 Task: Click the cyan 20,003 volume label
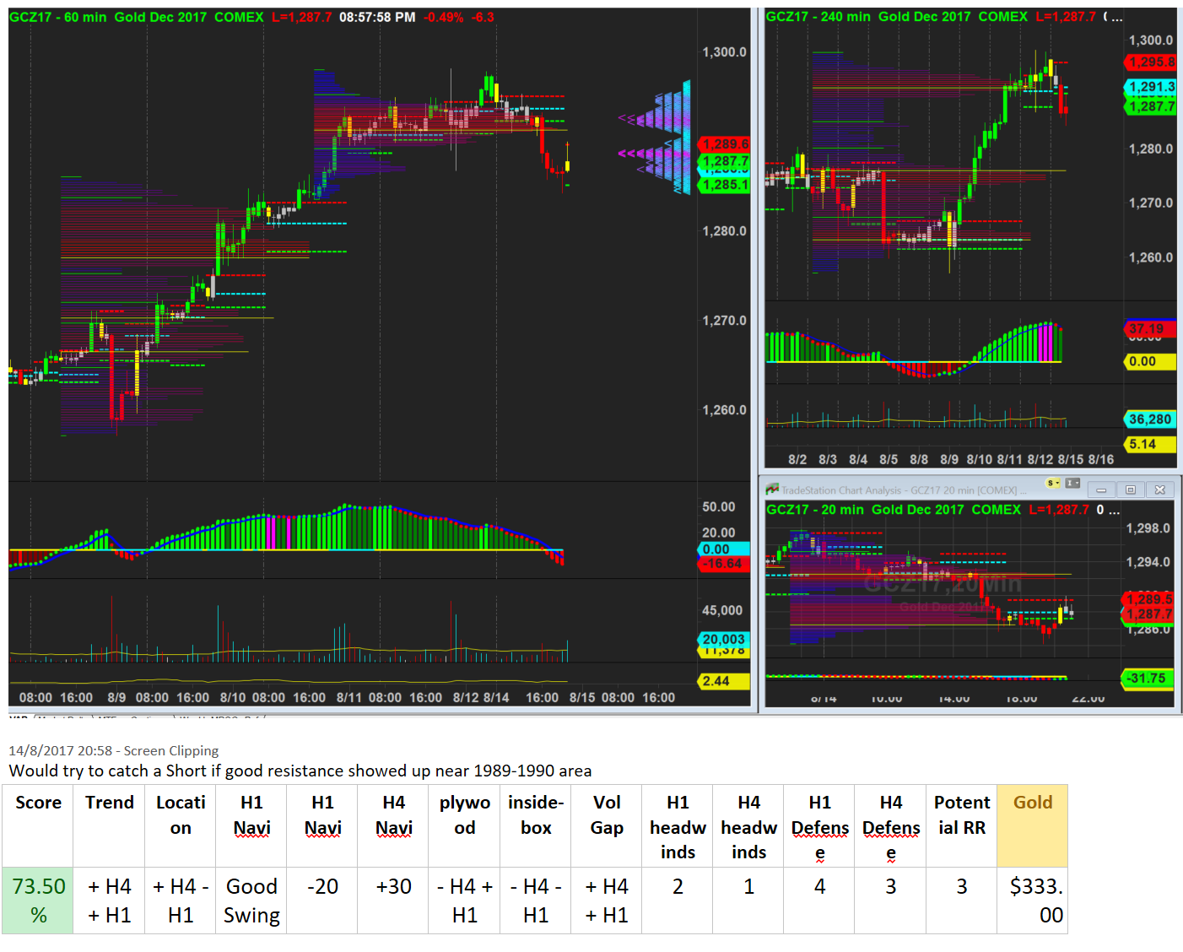(x=724, y=640)
